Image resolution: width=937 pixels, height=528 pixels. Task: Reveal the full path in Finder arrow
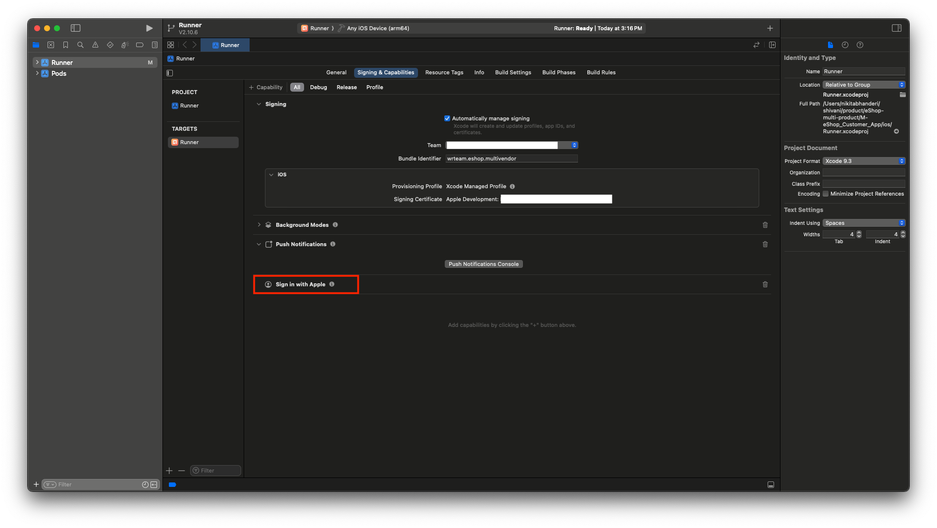pyautogui.click(x=896, y=132)
